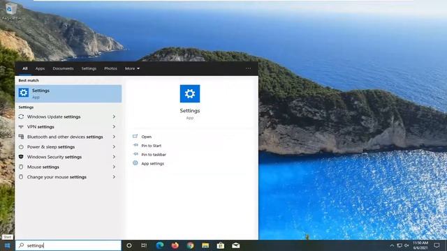447x251 pixels.
Task: Click the search box containing settings
Action: [x=68, y=245]
